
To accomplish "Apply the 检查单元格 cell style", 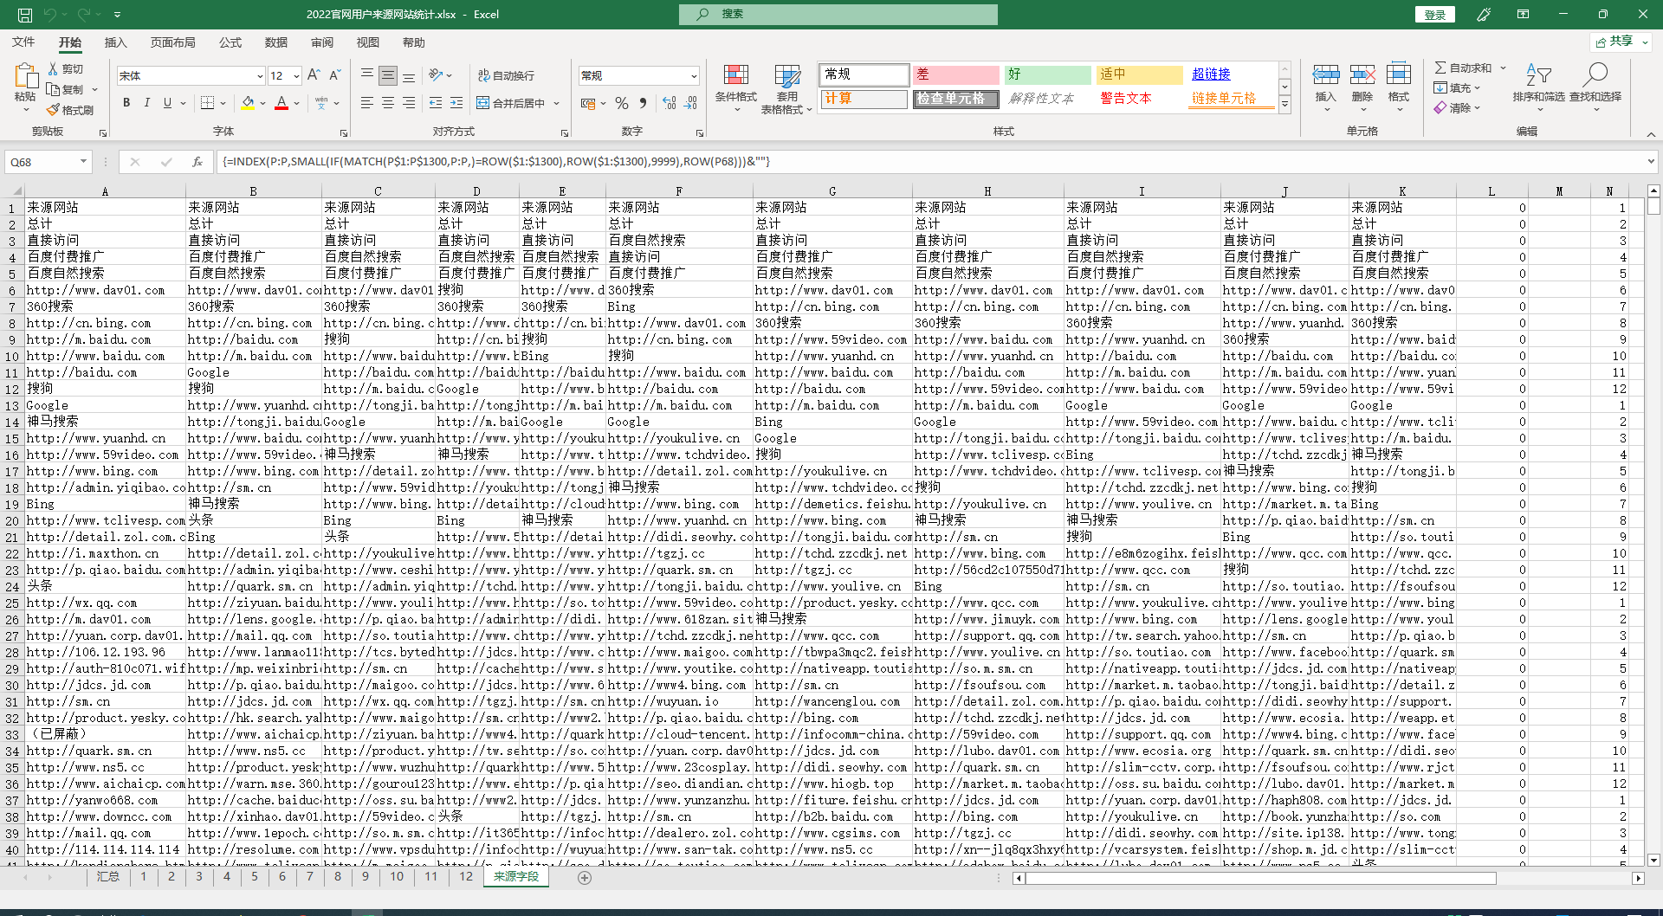I will [955, 99].
